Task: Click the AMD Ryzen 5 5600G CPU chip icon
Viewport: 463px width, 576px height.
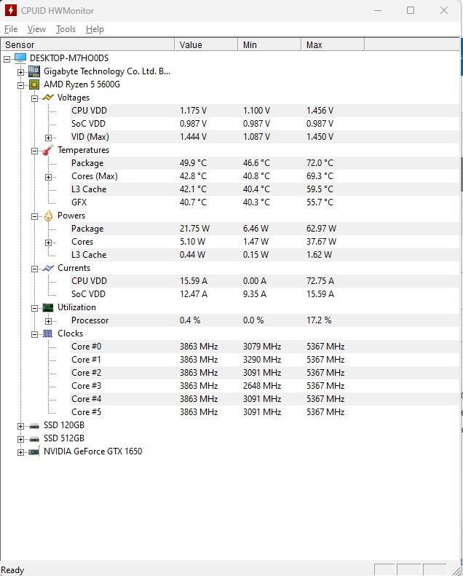Action: tap(34, 84)
